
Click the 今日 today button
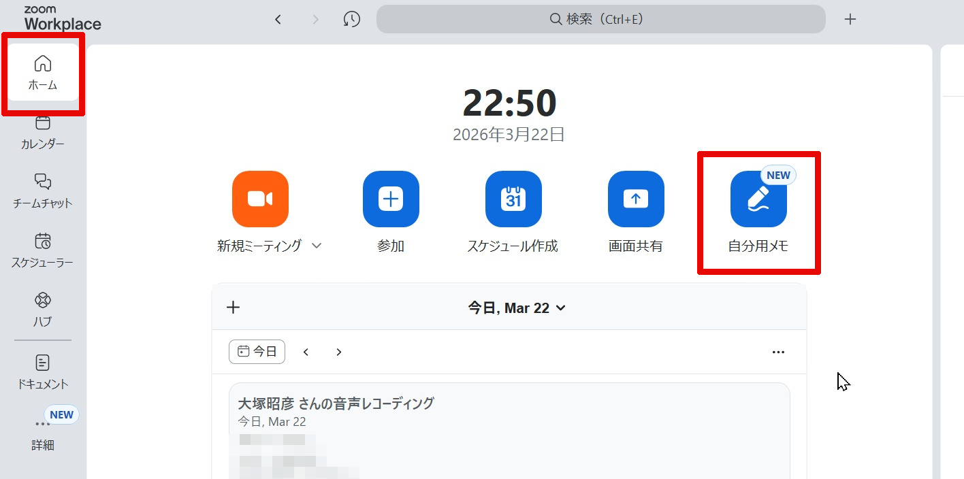257,352
